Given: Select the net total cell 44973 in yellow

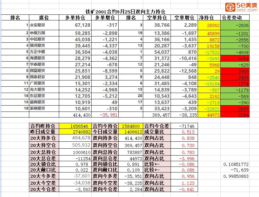Looking at the screenshot, I should point(209,115).
